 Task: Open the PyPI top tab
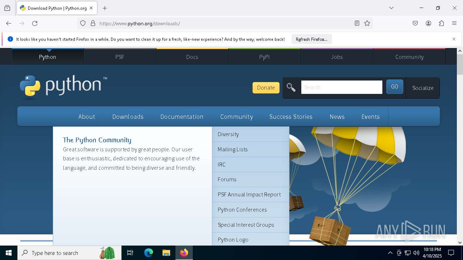tap(264, 57)
